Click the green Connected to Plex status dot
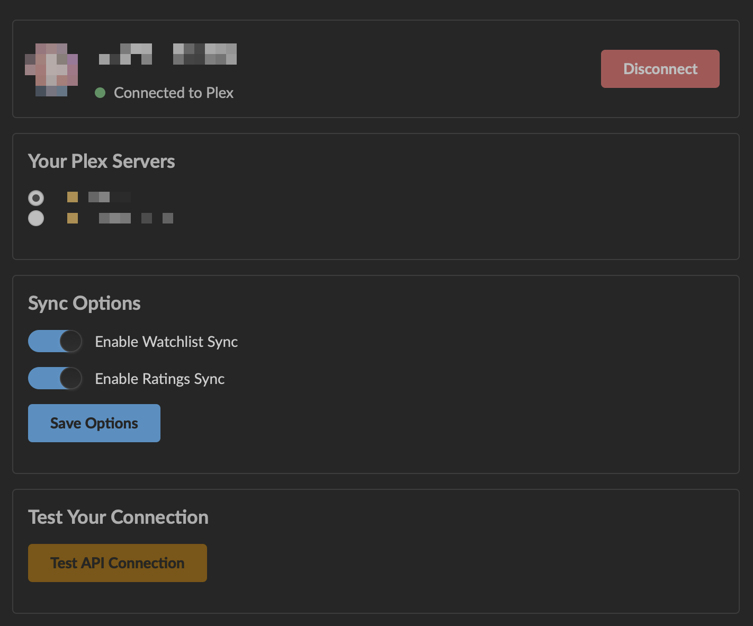The height and width of the screenshot is (626, 753). (x=101, y=93)
